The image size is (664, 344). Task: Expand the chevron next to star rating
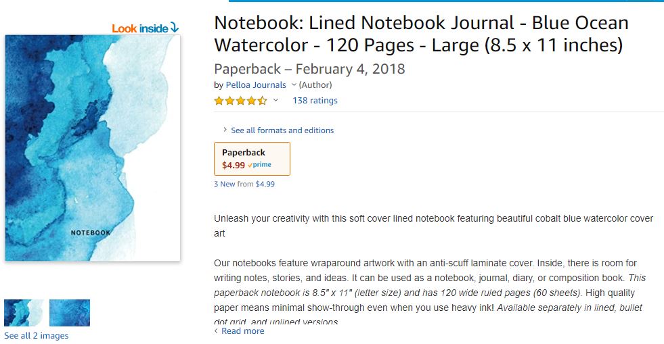275,101
